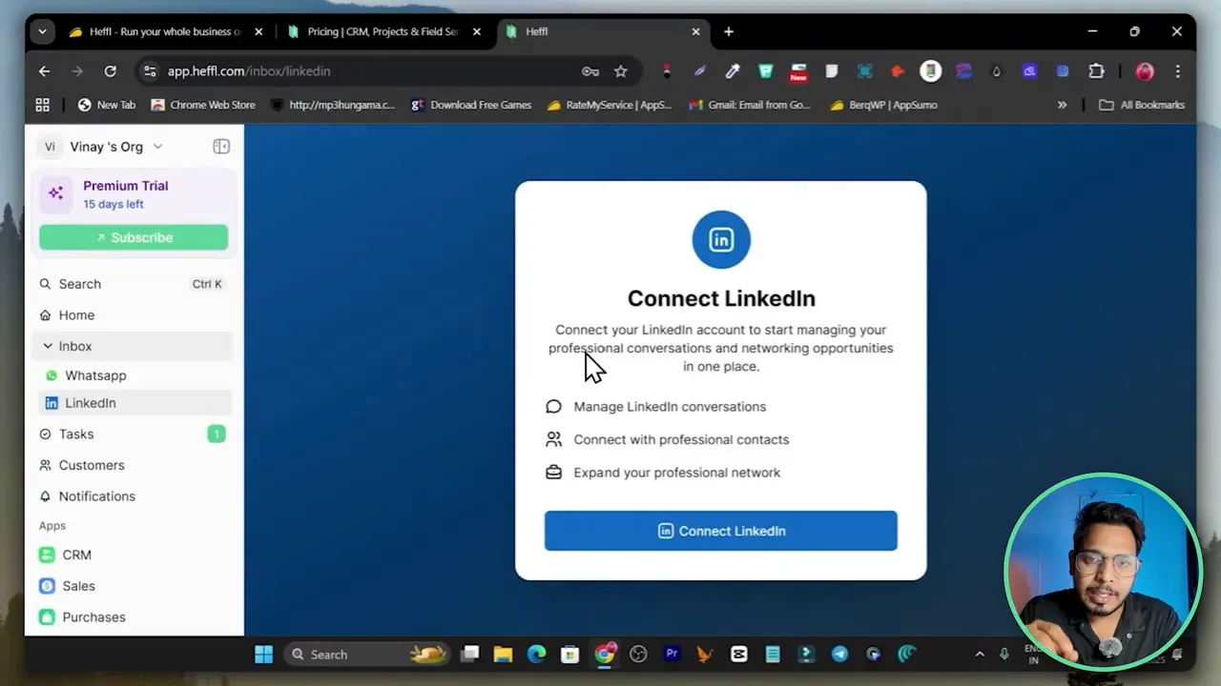Viewport: 1221px width, 686px height.
Task: Open Tasks from the sidebar
Action: (76, 434)
